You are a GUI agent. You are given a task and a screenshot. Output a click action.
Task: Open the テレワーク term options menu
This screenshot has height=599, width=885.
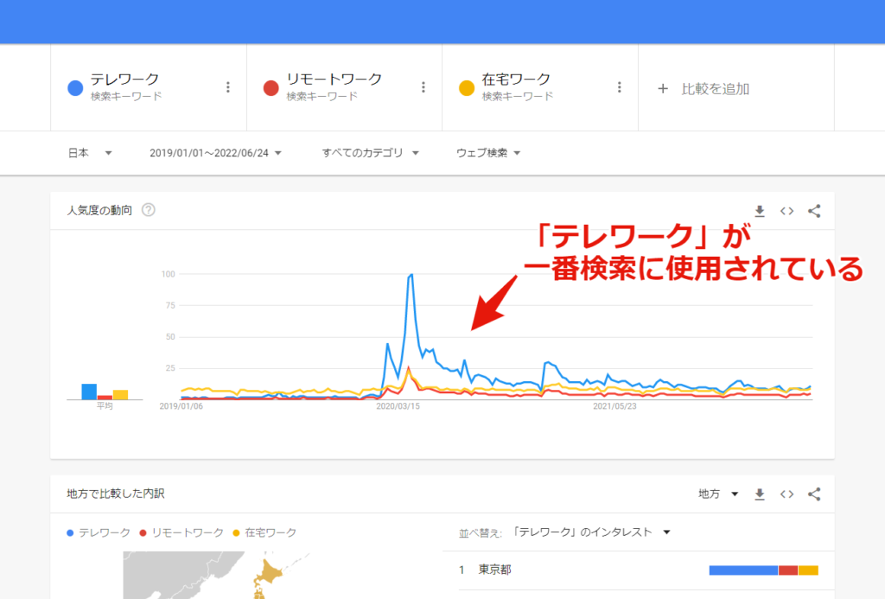pos(228,87)
